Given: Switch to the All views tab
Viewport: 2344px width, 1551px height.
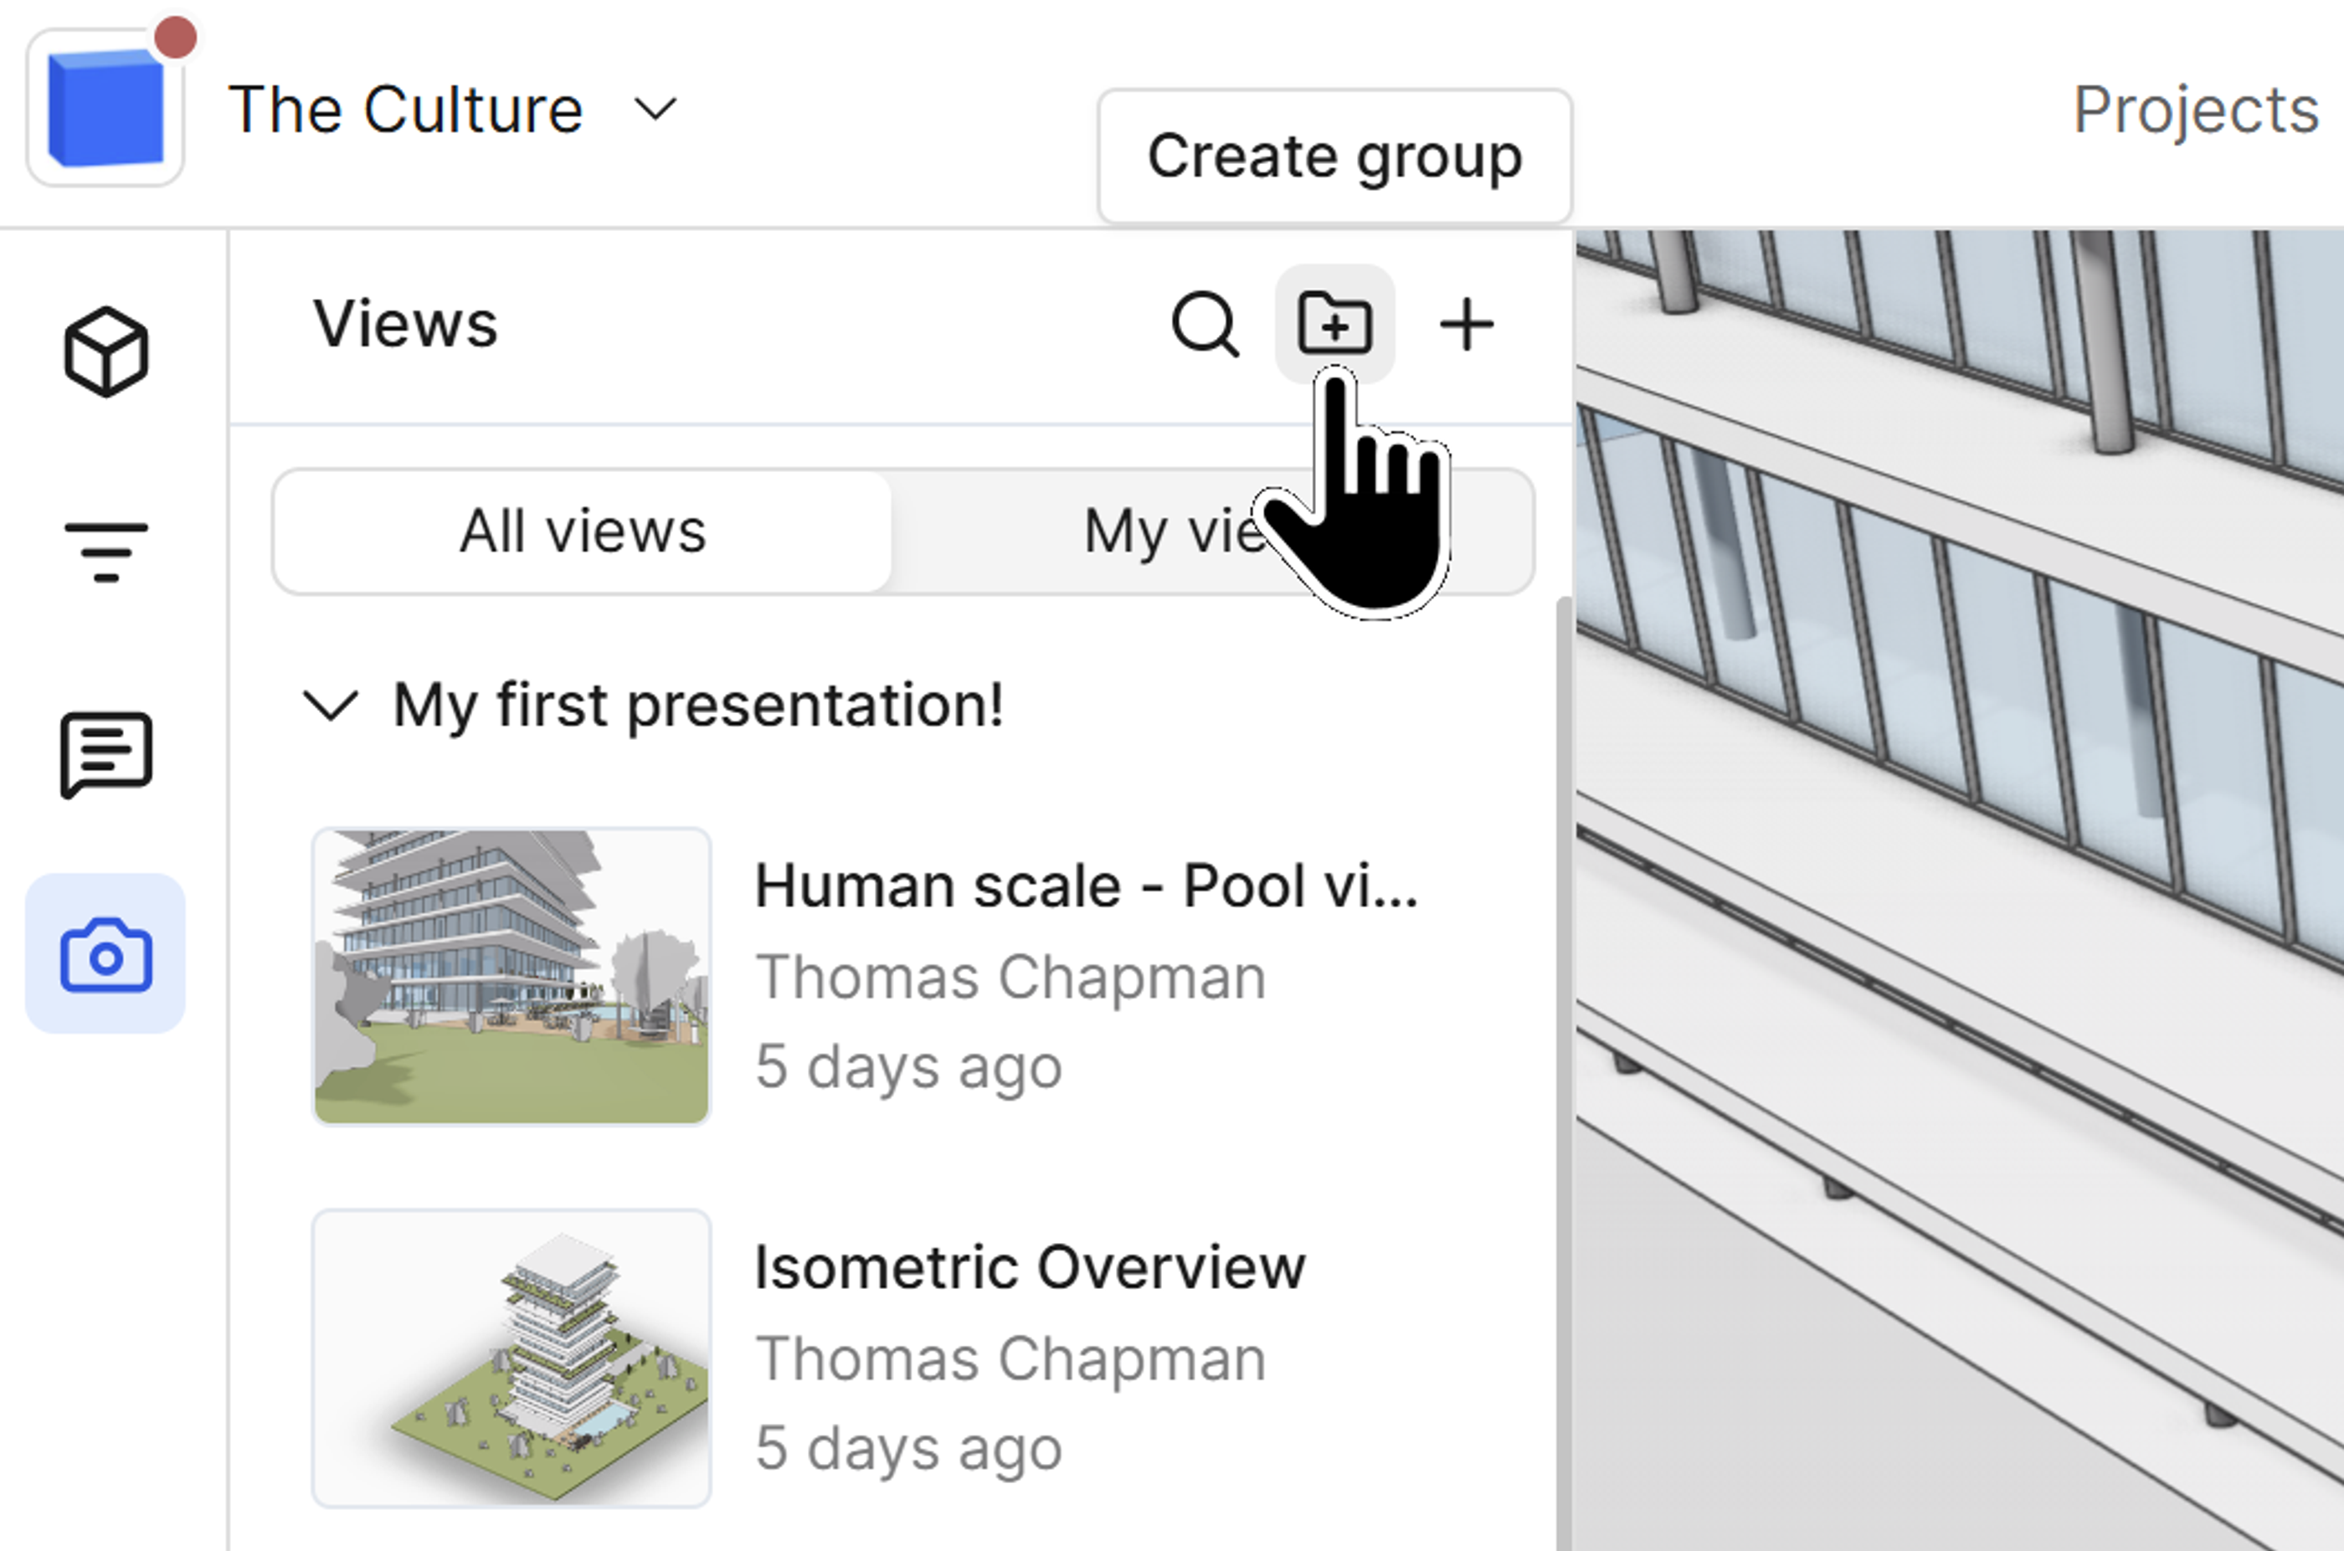Looking at the screenshot, I should pyautogui.click(x=583, y=532).
